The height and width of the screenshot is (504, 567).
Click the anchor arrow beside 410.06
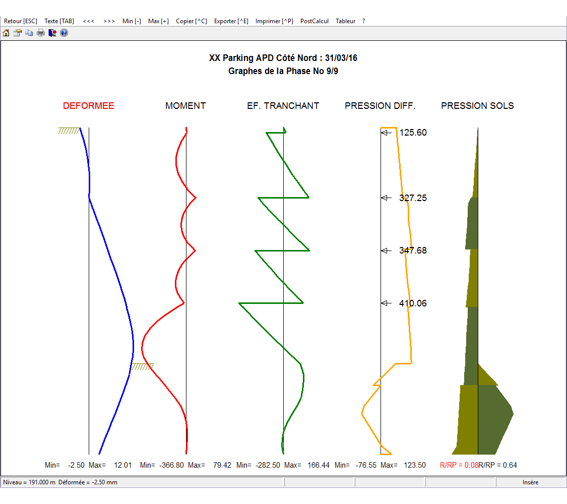[386, 303]
